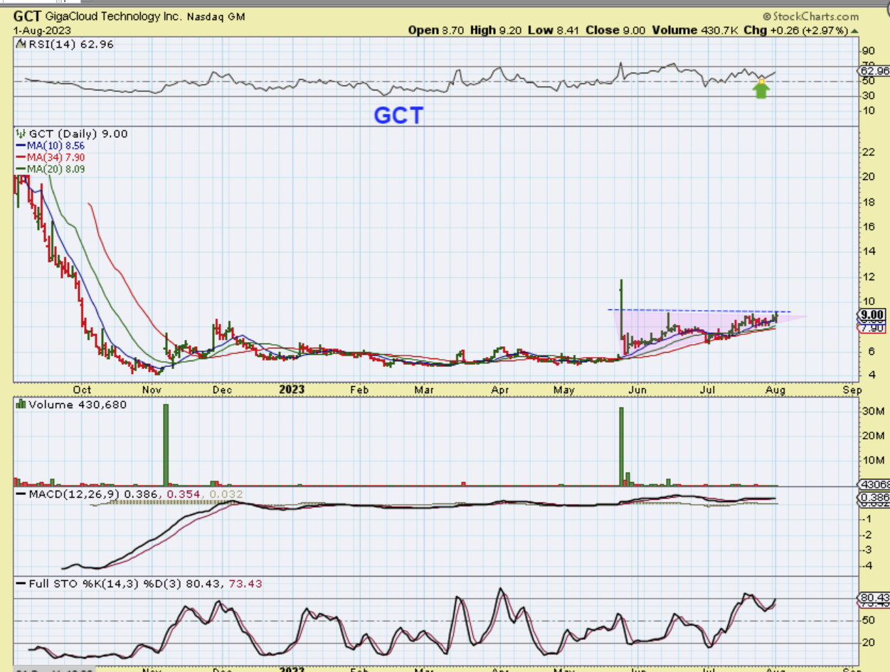The height and width of the screenshot is (672, 890).
Task: Click the May label under price chart
Action: tap(564, 390)
